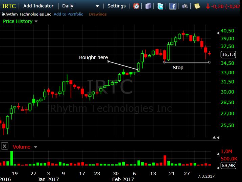Click the -0,30 price change value
The image size is (242, 182).
tap(217, 6)
